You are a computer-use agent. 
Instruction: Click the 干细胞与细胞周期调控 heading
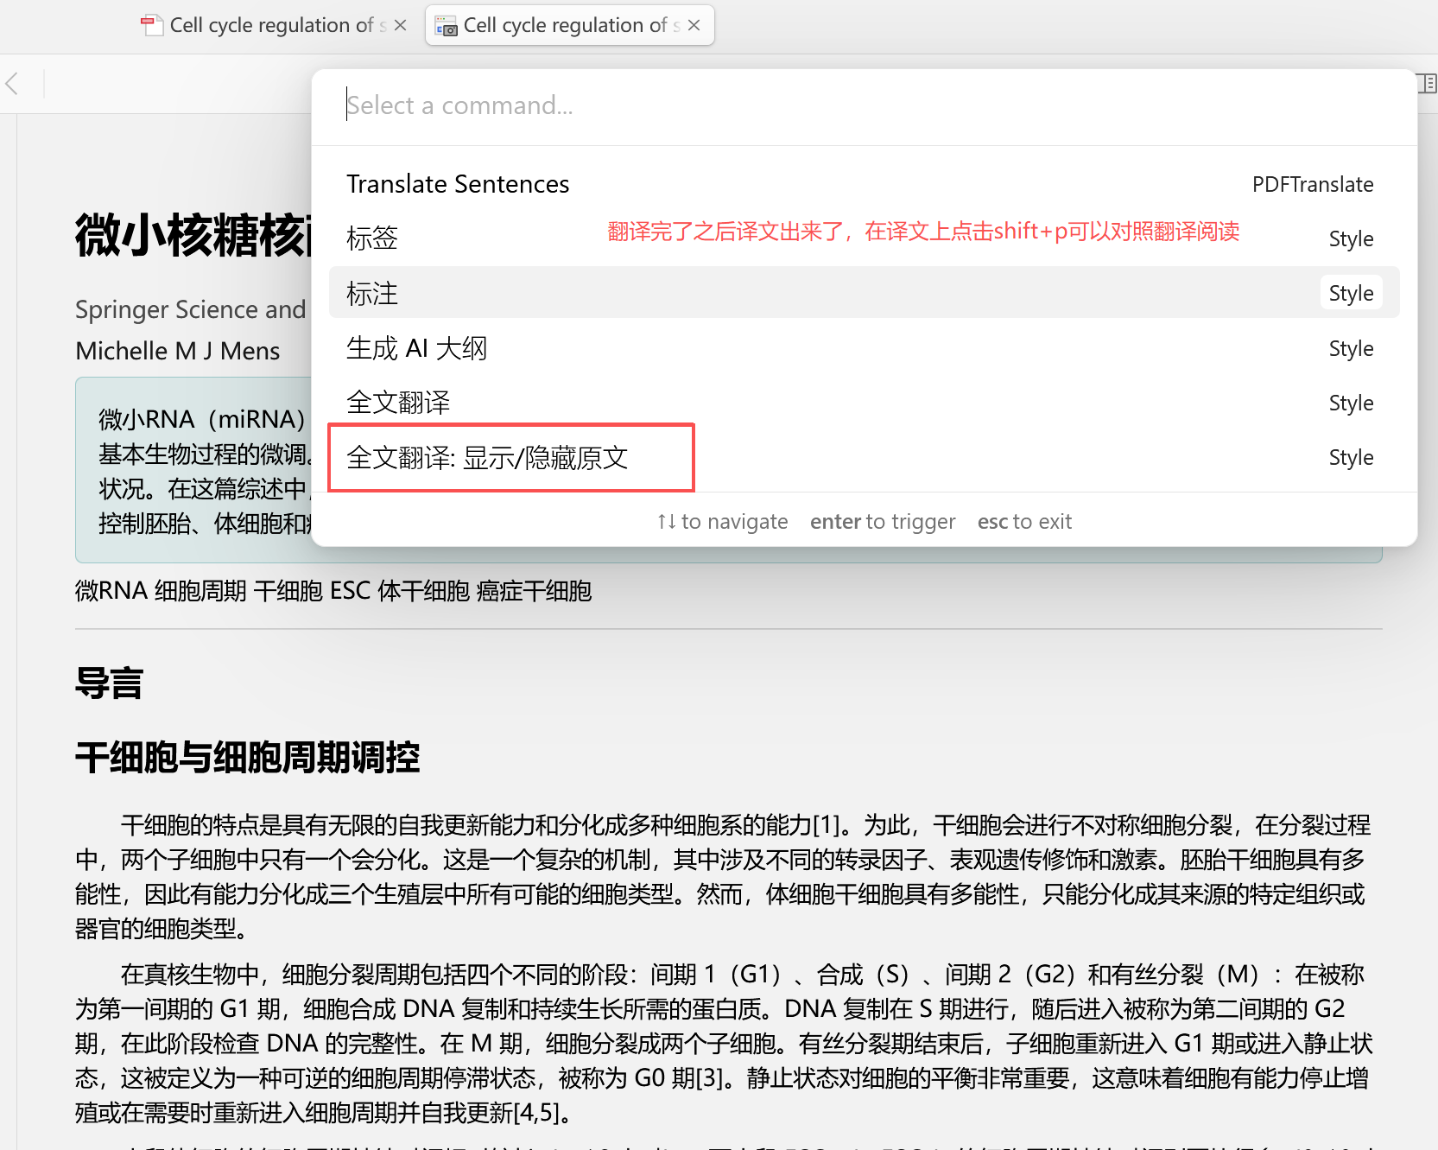click(247, 758)
